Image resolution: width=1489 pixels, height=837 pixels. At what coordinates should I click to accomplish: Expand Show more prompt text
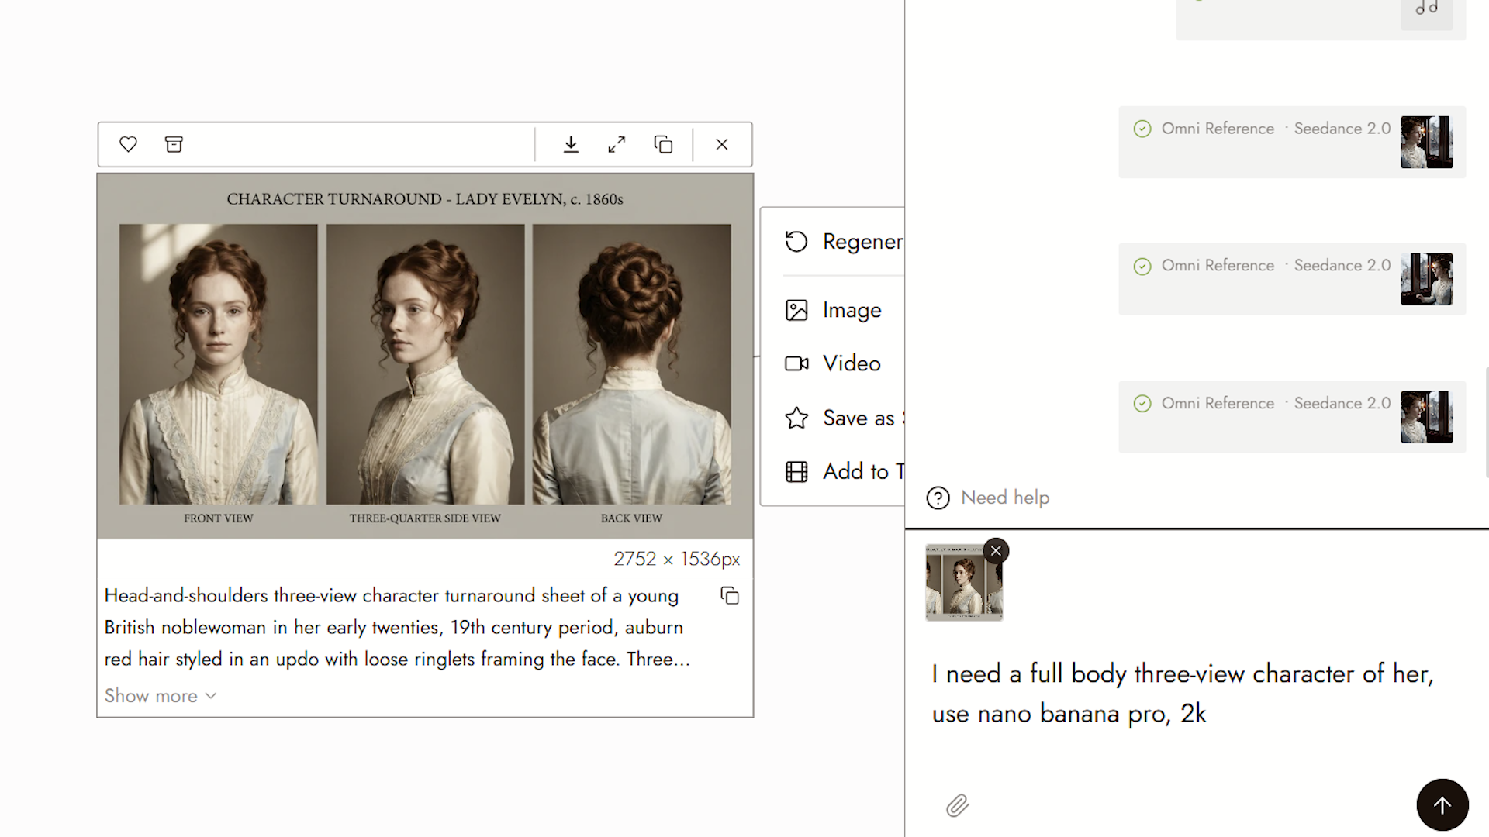(161, 696)
